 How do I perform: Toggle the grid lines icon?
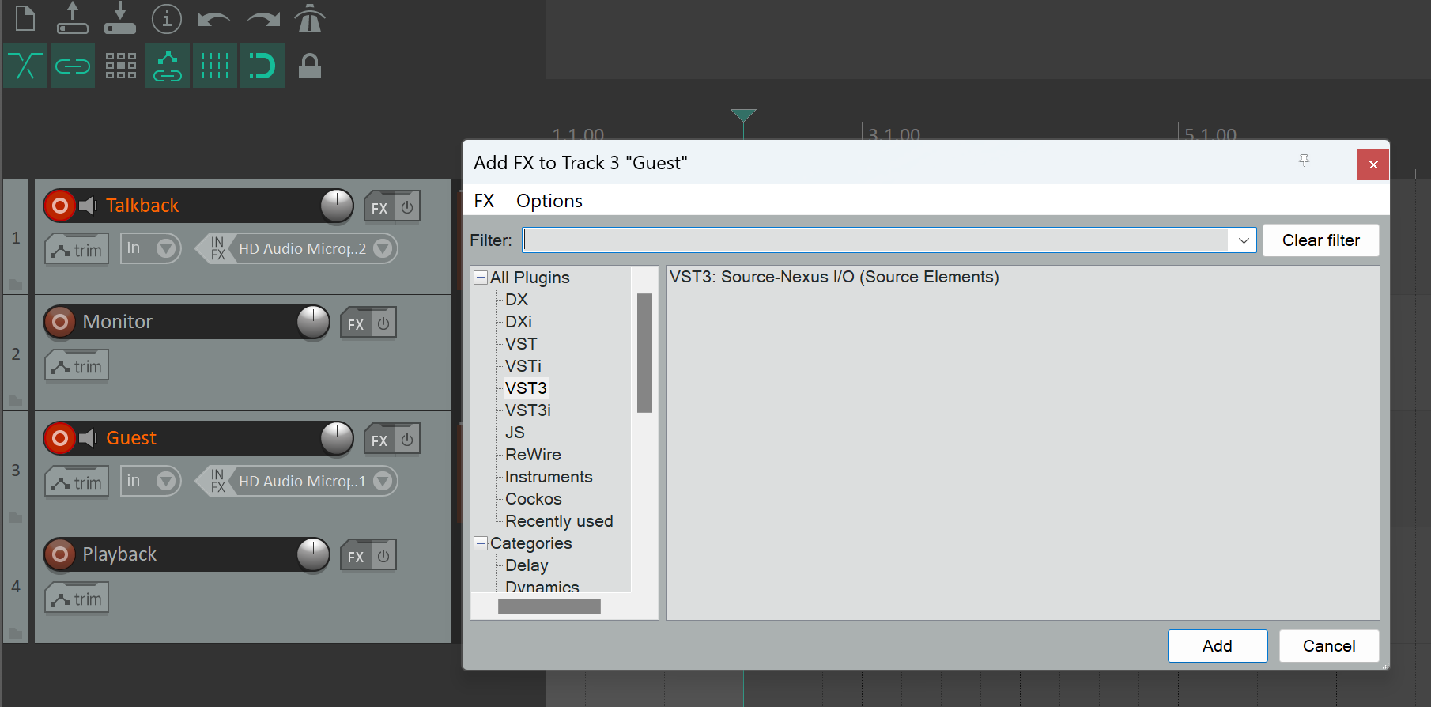[x=214, y=66]
